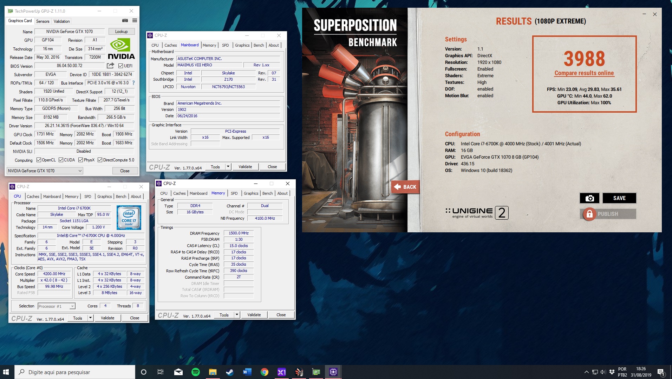The height and width of the screenshot is (379, 672).
Task: Click the Publish lock icon
Action: tap(589, 214)
